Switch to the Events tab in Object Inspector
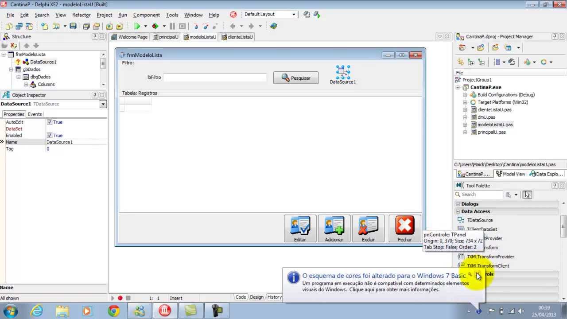 click(35, 114)
